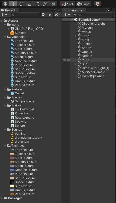Lock the Hierarchy panel
The image size is (116, 203).
coord(108,10)
